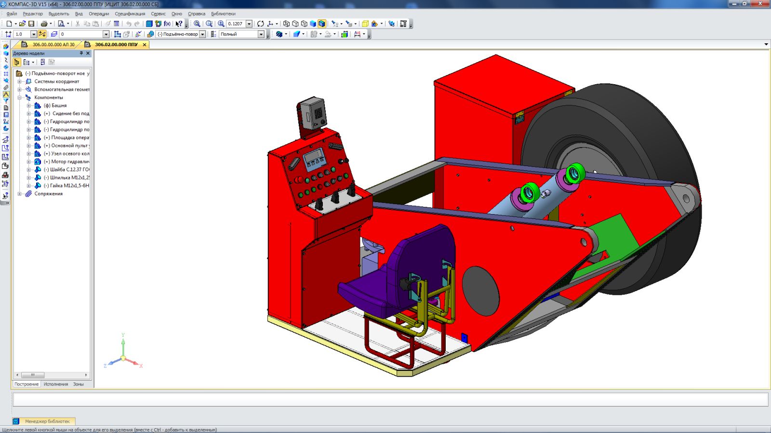
Task: Switch to the Исполнения bottom tab
Action: [56, 384]
